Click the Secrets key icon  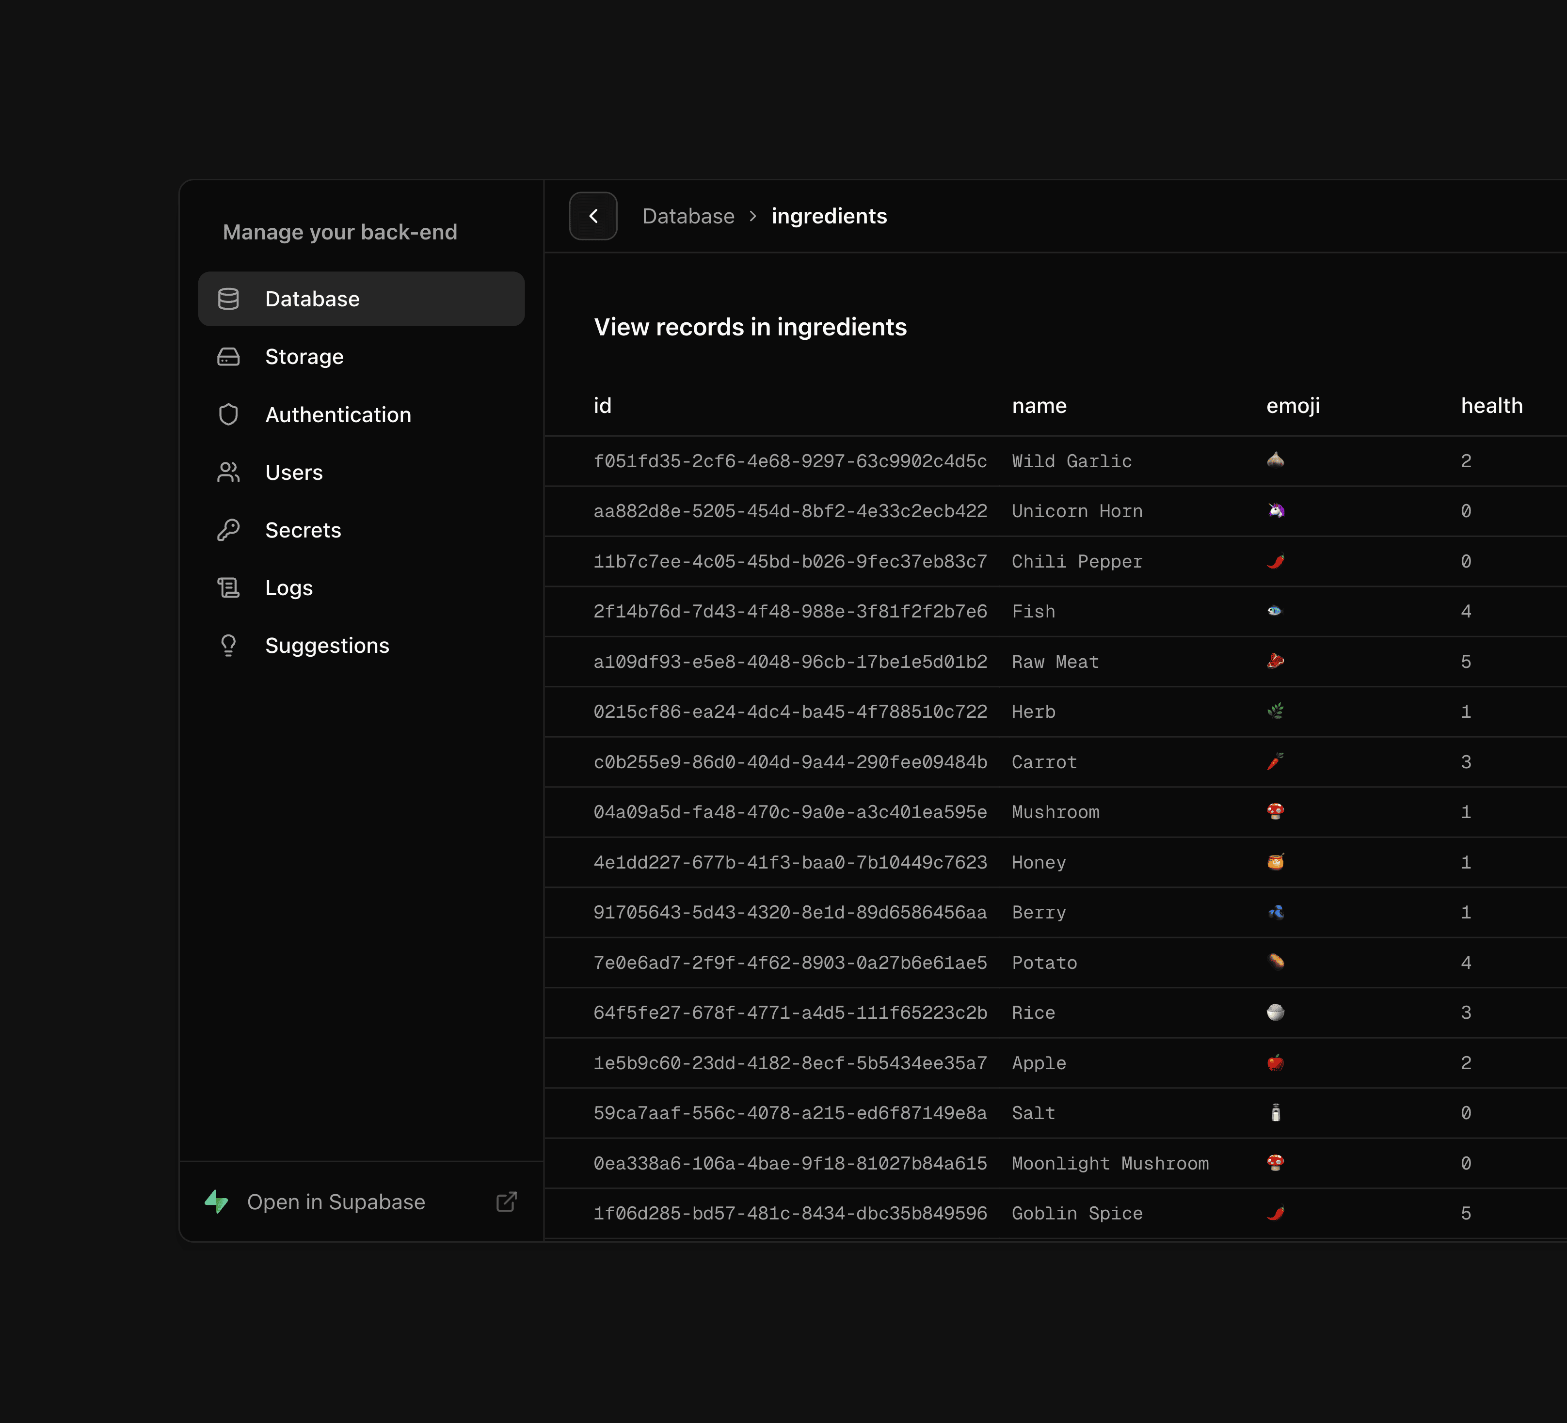[228, 530]
